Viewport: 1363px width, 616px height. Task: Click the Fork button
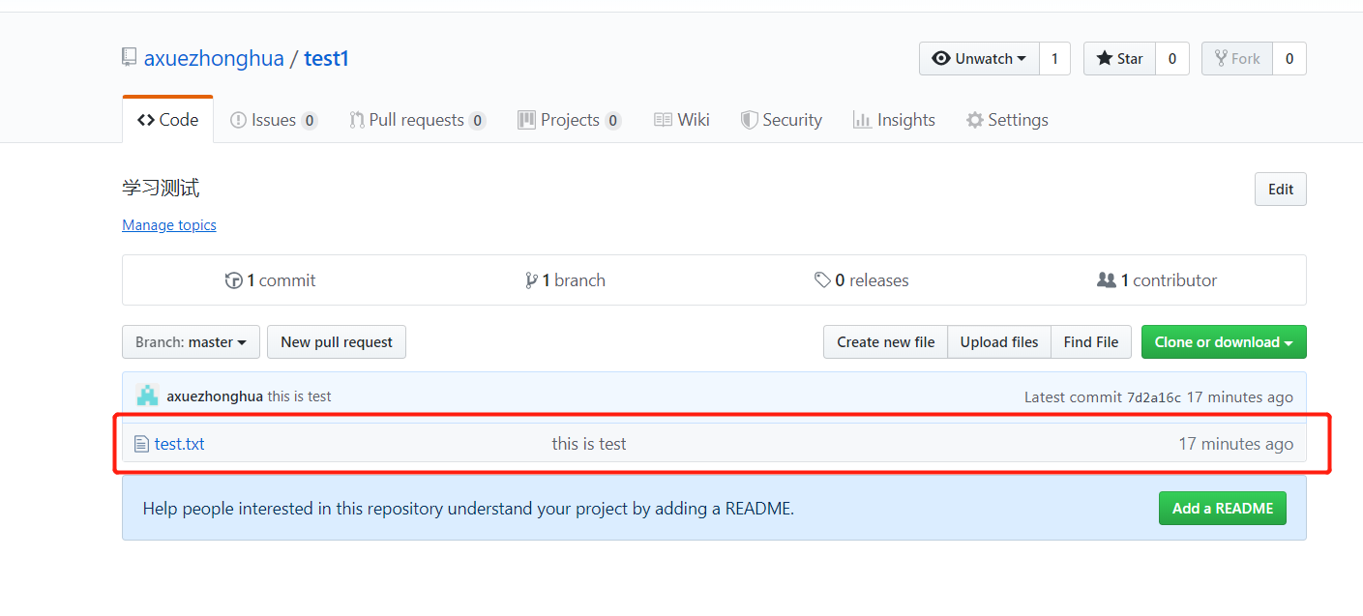(1237, 59)
